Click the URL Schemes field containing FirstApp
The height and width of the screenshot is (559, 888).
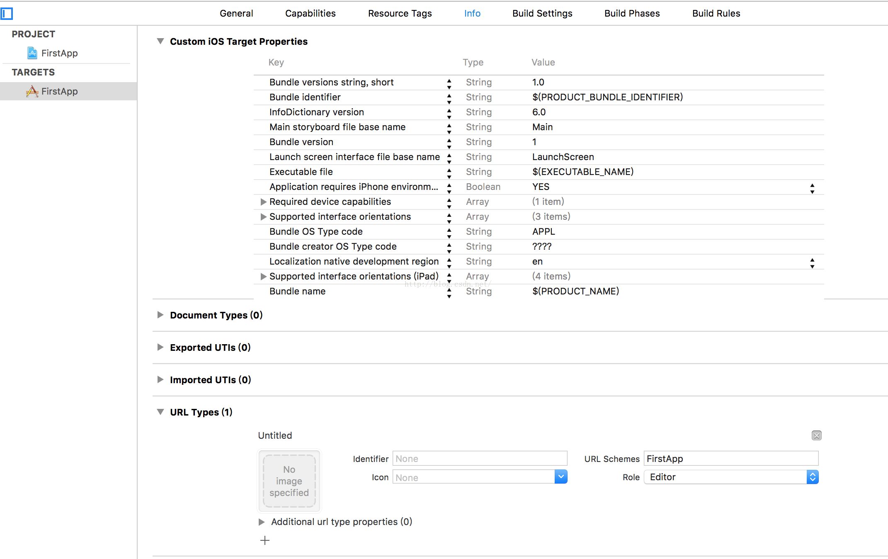731,459
